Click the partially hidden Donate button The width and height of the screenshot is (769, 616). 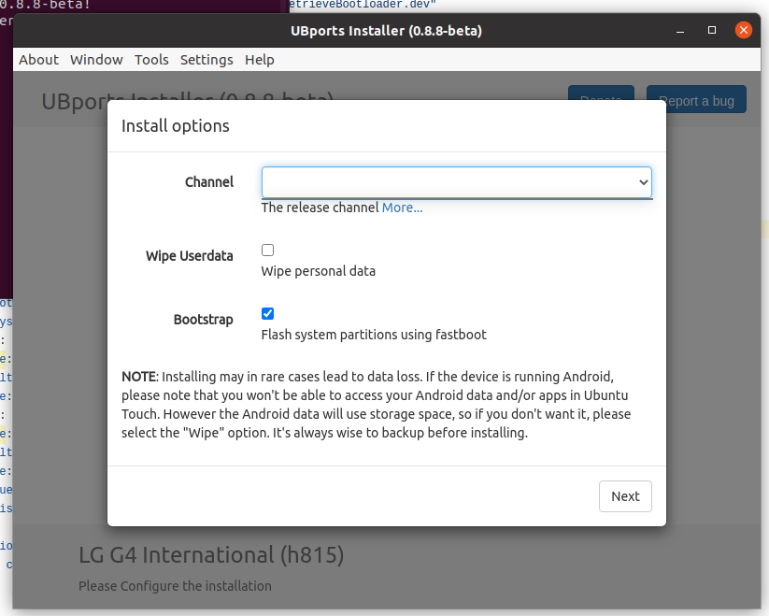(x=601, y=93)
